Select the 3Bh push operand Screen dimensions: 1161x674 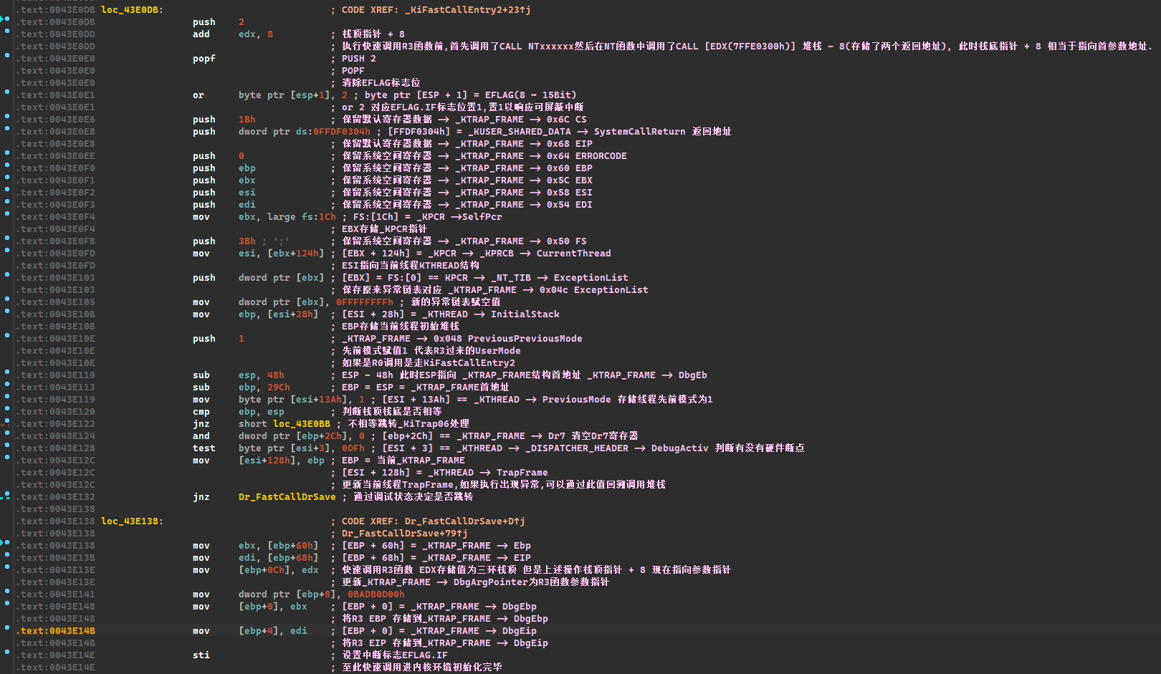click(x=247, y=241)
